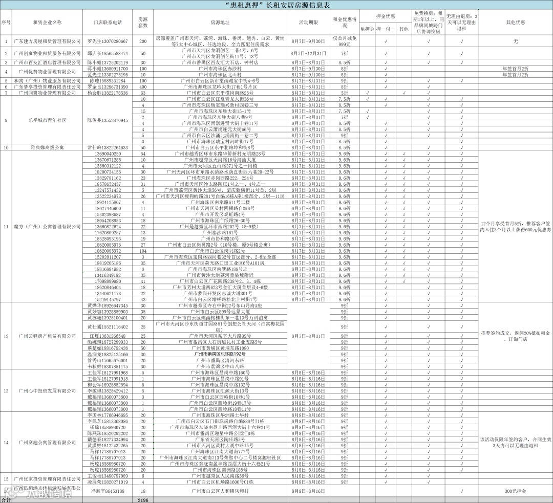Select the 该活动仅限年签约客户 note cell
The image size is (553, 503).
(x=515, y=443)
